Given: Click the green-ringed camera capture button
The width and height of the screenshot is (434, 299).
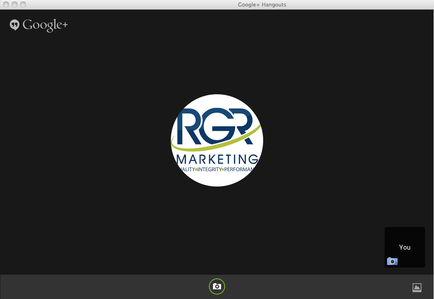Looking at the screenshot, I should click(x=217, y=286).
